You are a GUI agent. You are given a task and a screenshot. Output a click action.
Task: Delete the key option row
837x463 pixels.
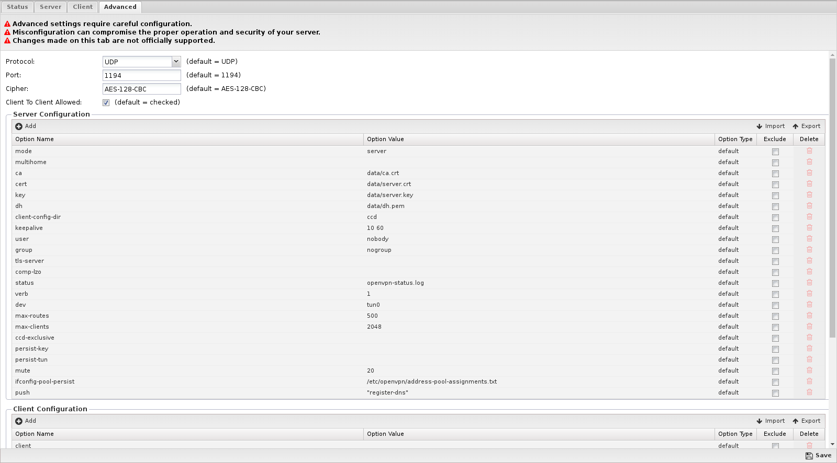(x=809, y=195)
